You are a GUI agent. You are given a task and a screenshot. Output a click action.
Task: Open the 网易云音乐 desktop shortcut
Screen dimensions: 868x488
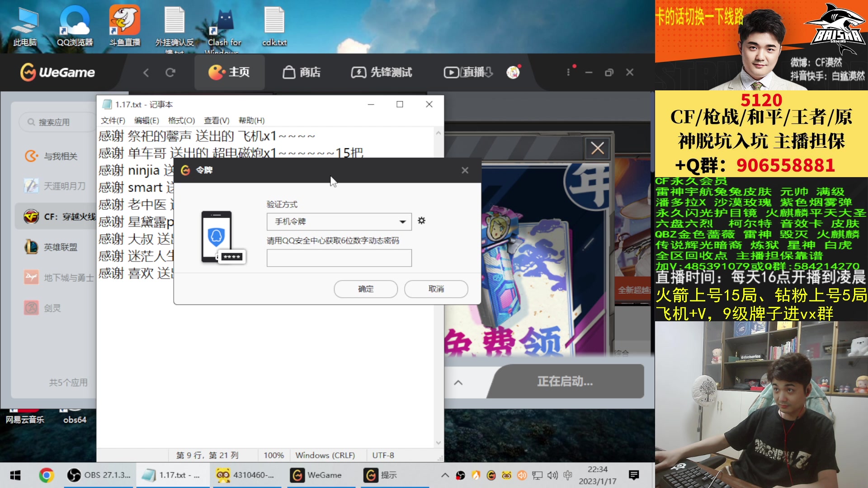click(x=25, y=417)
